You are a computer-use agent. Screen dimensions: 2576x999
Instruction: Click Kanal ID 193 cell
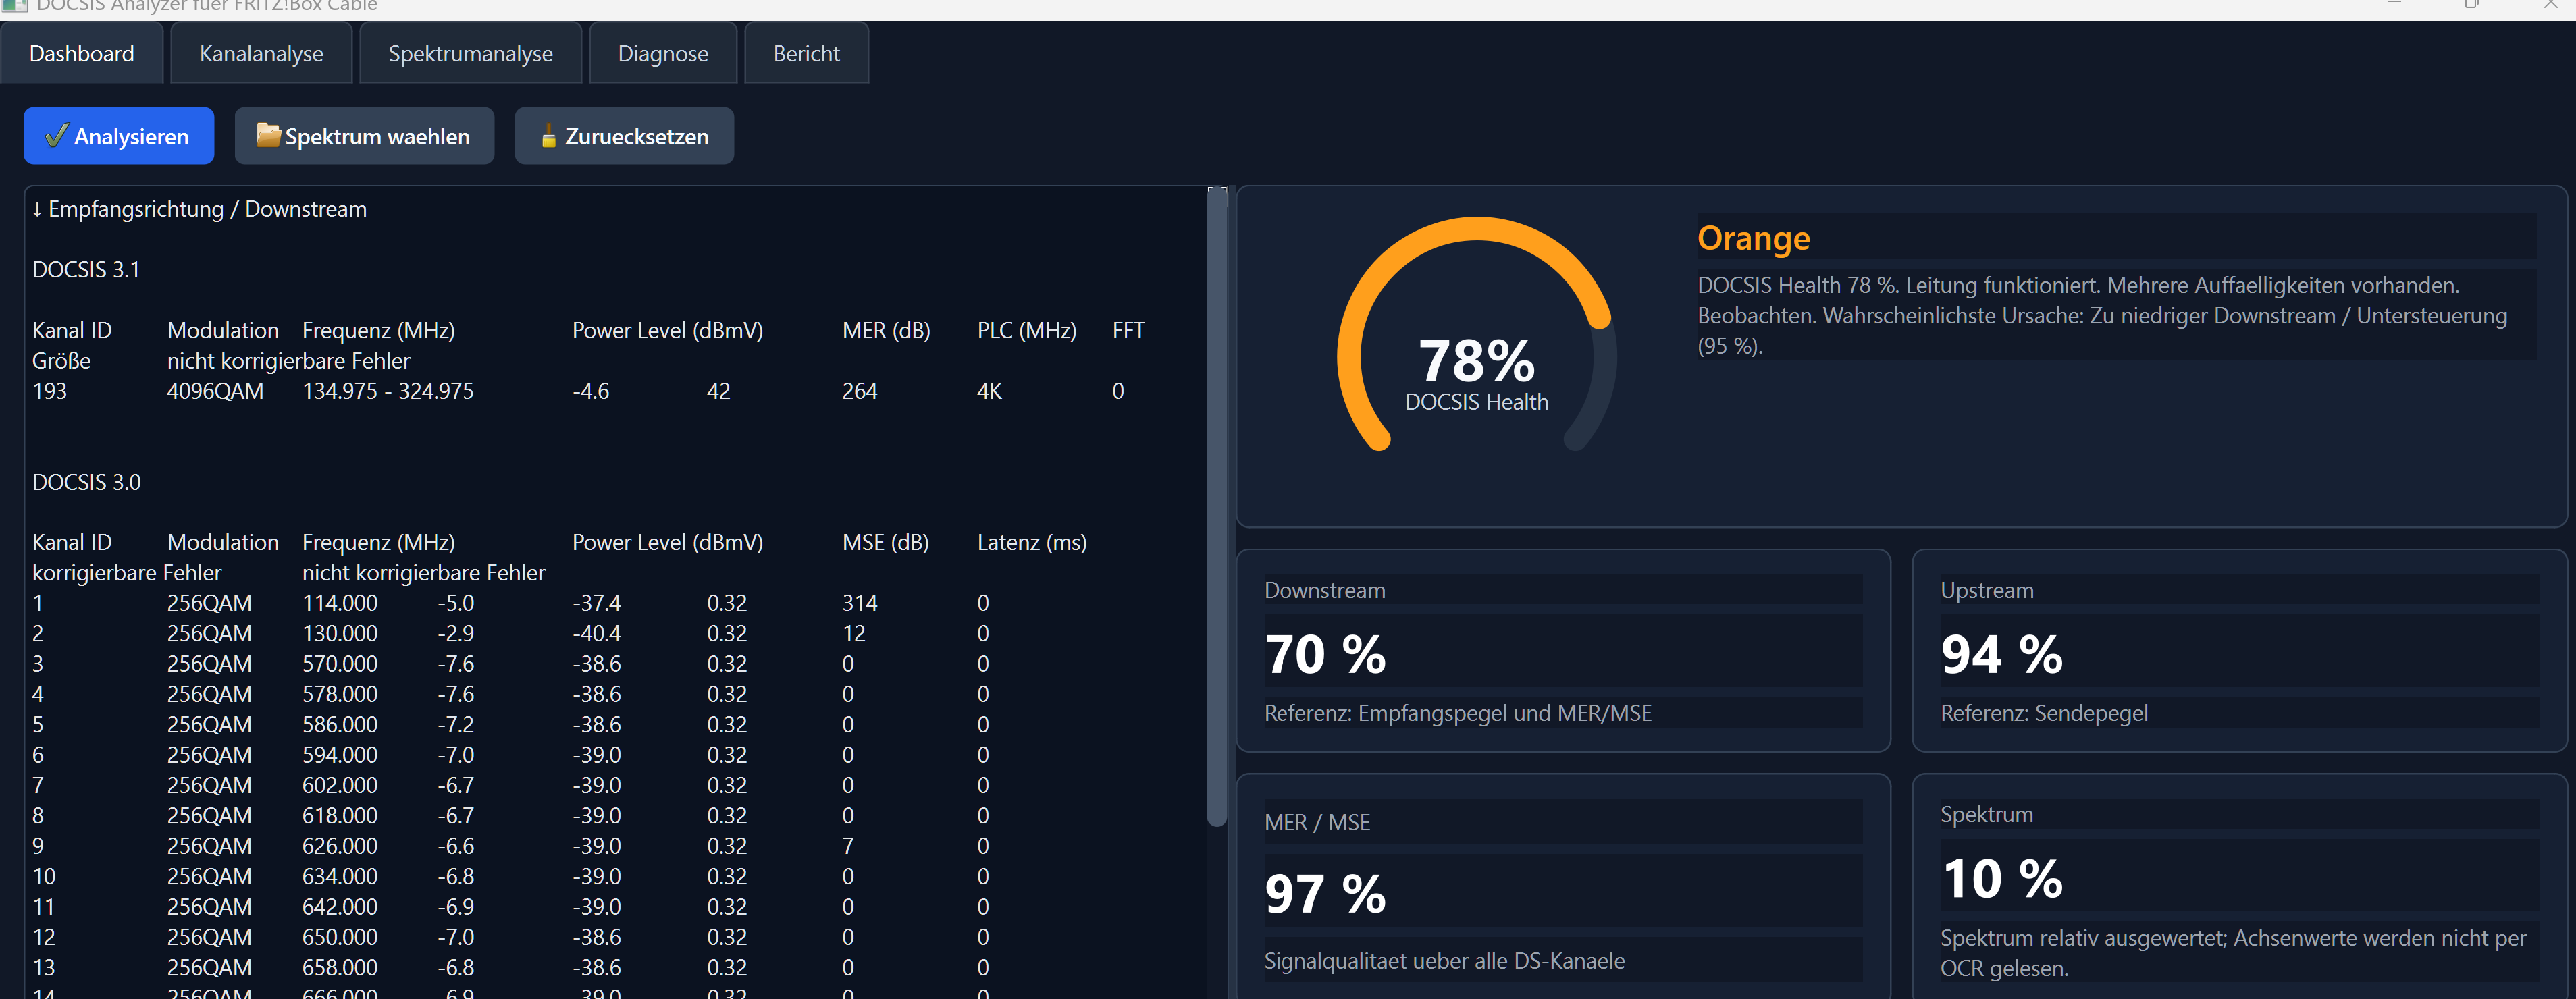tap(49, 391)
